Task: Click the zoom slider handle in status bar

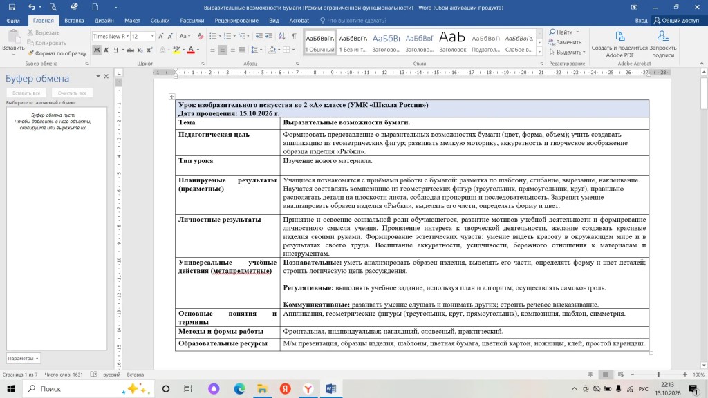Action: 658,375
